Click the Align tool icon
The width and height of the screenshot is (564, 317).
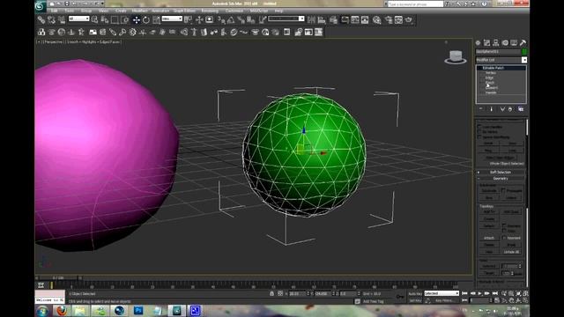coord(322,19)
